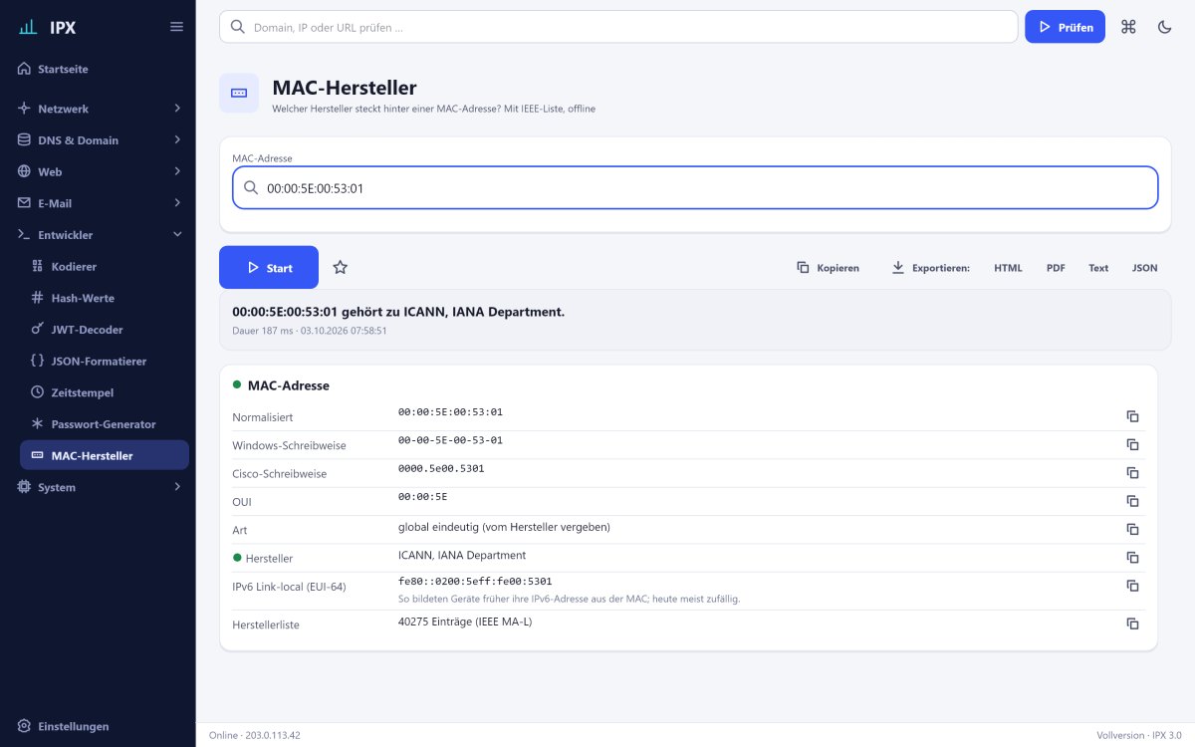Click the Dauer 187 ms timestamp line
Image resolution: width=1195 pixels, height=747 pixels.
click(x=310, y=330)
